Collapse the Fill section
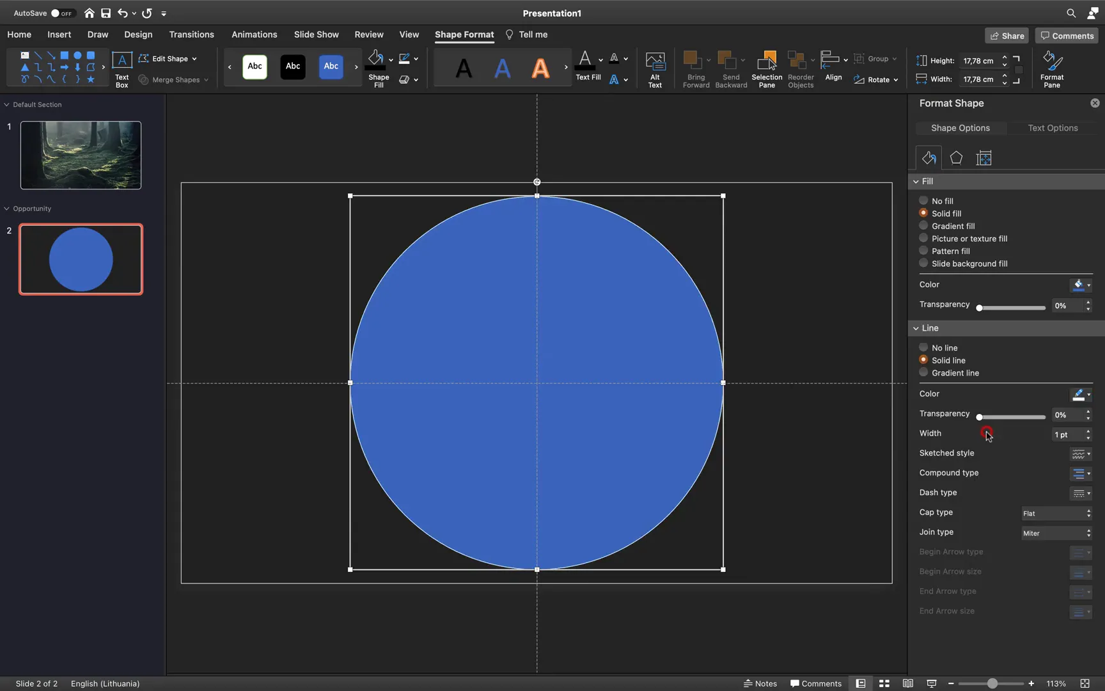This screenshot has height=691, width=1105. click(x=916, y=182)
